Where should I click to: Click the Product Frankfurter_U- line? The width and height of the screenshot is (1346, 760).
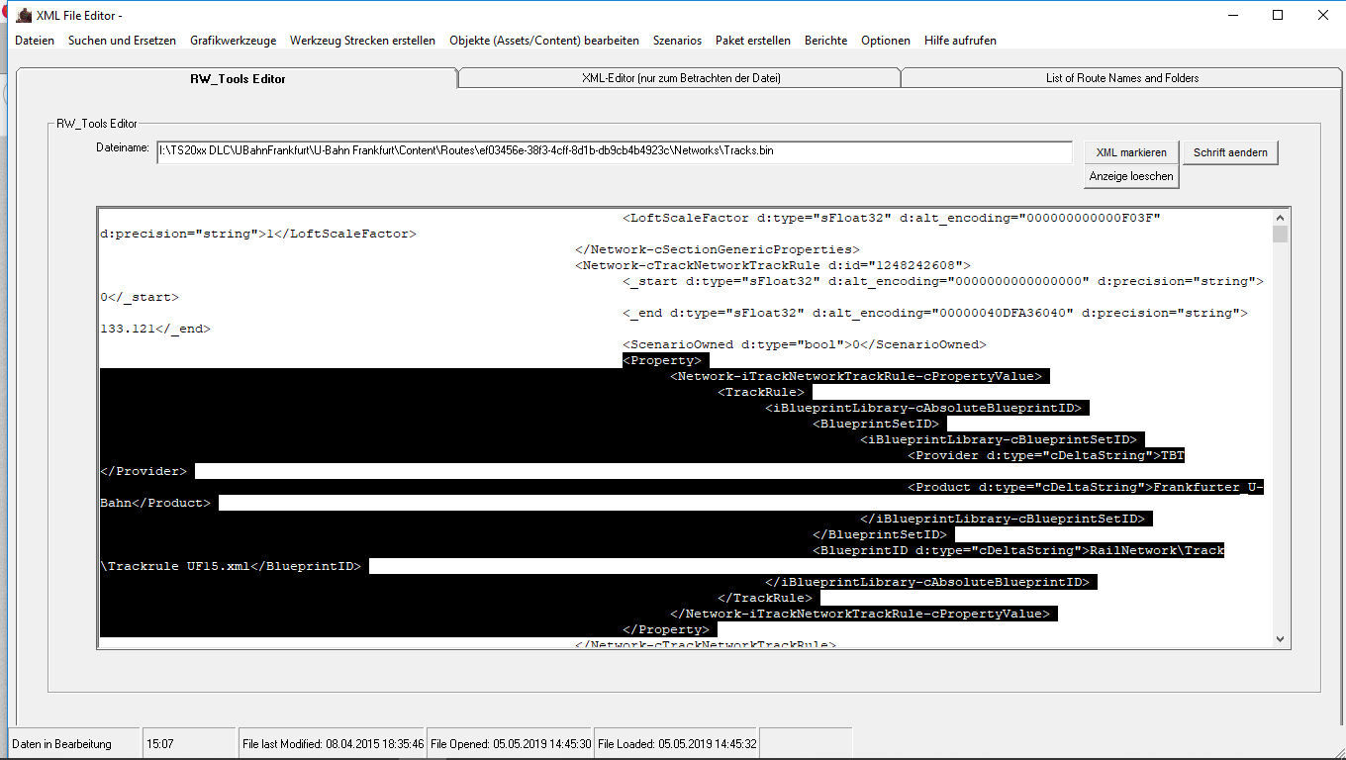[x=1086, y=487]
